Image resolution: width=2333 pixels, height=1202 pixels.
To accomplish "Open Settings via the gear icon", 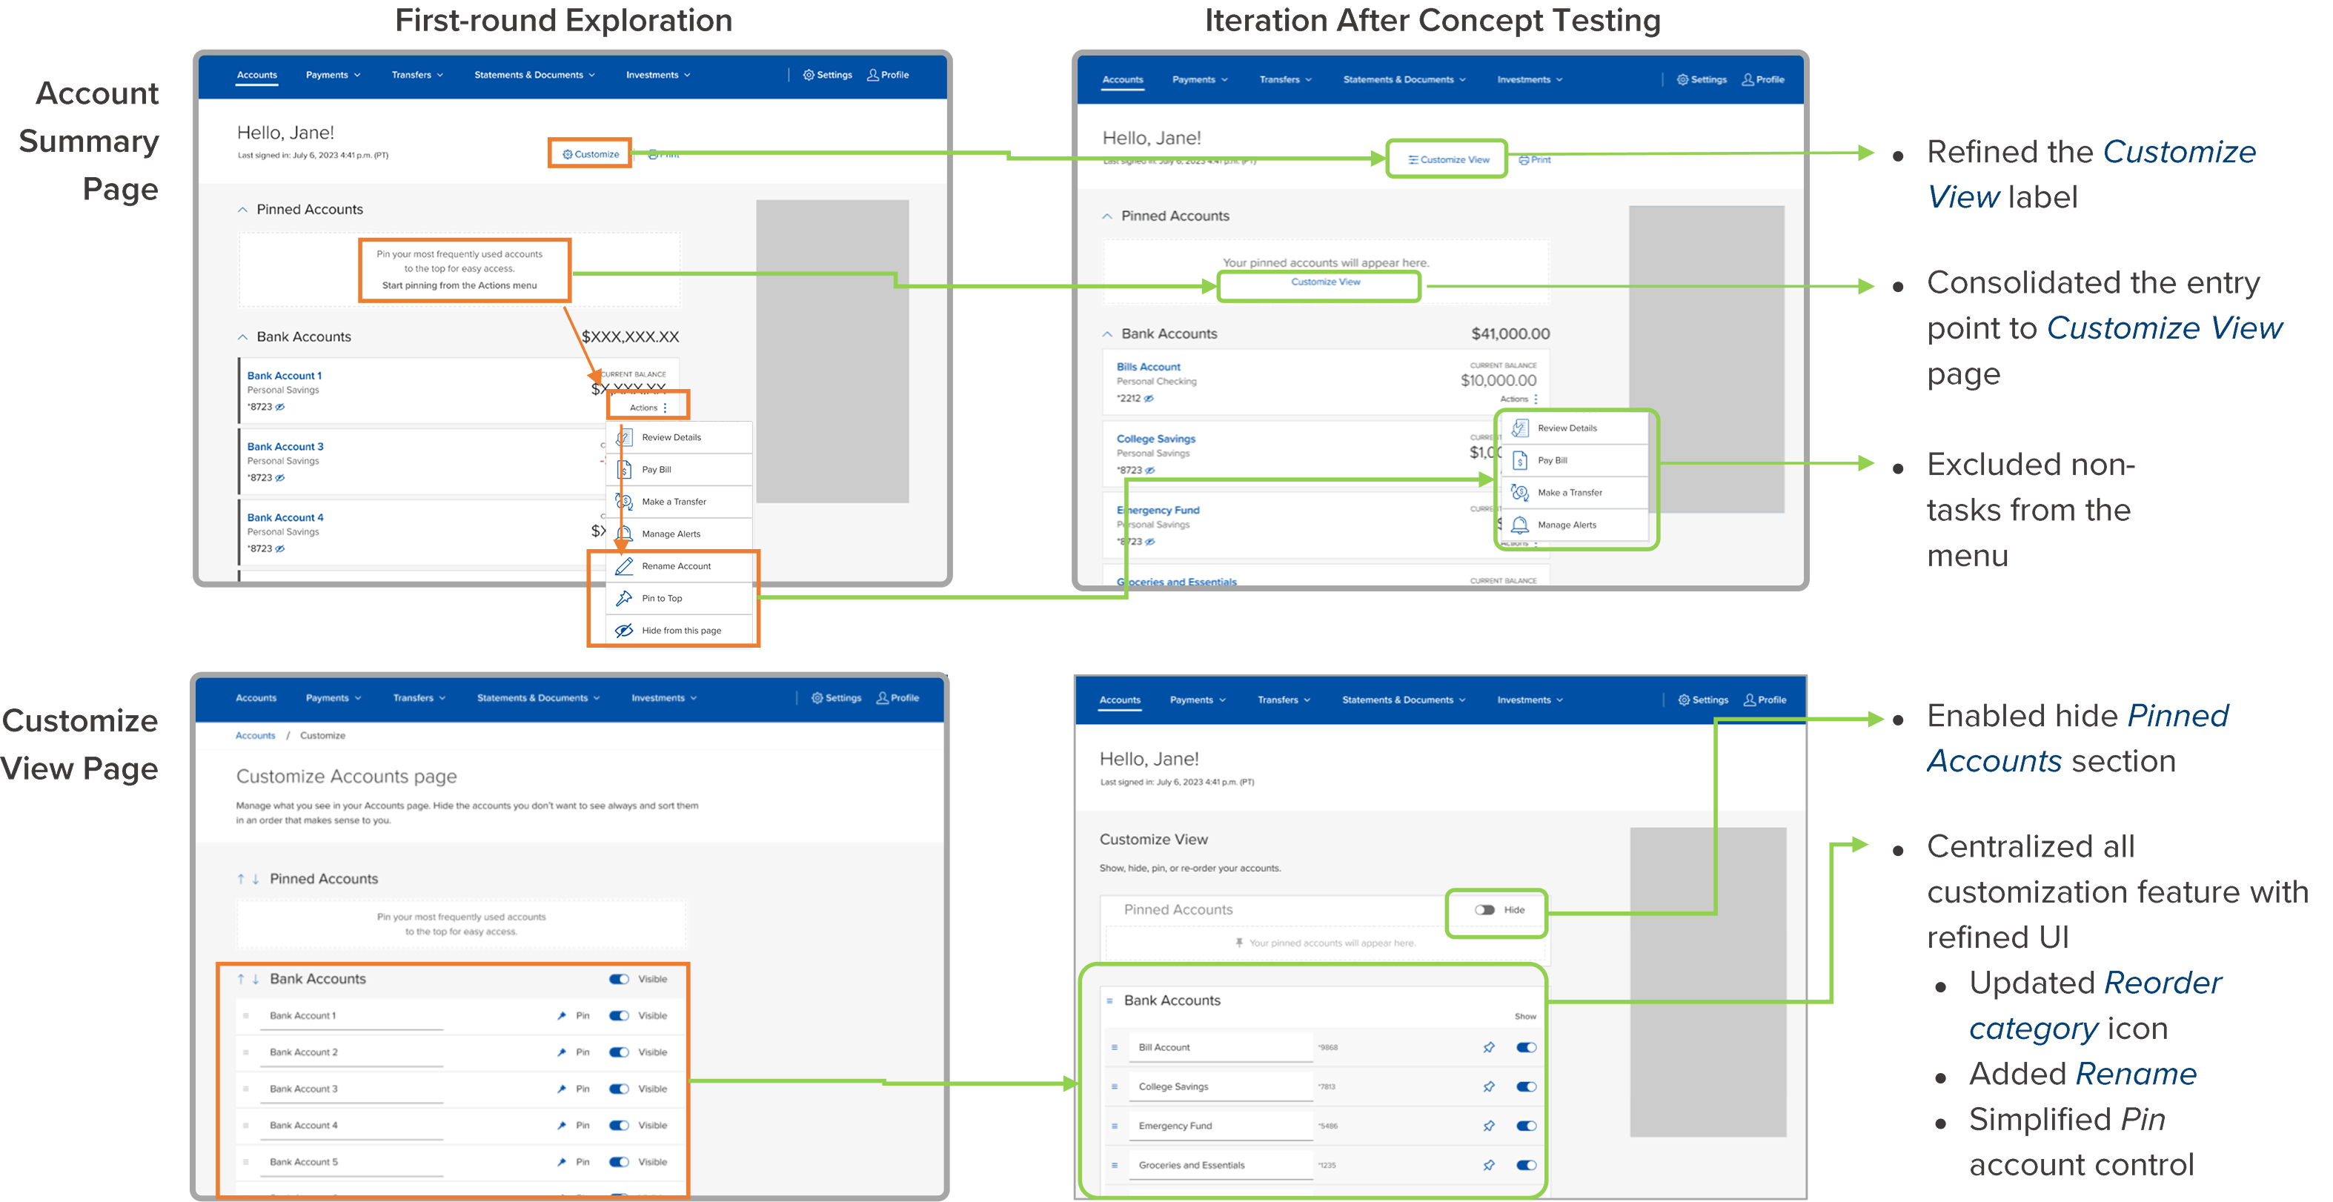I will coord(809,75).
